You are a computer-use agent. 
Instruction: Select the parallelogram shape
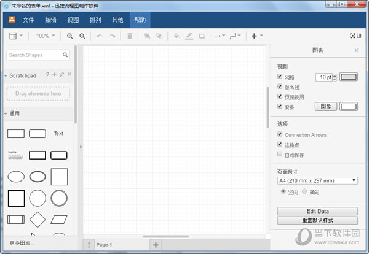point(59,220)
